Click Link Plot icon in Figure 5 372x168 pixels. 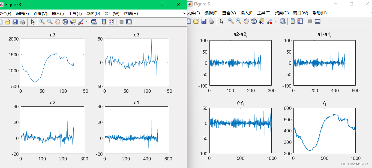pos(283,21)
